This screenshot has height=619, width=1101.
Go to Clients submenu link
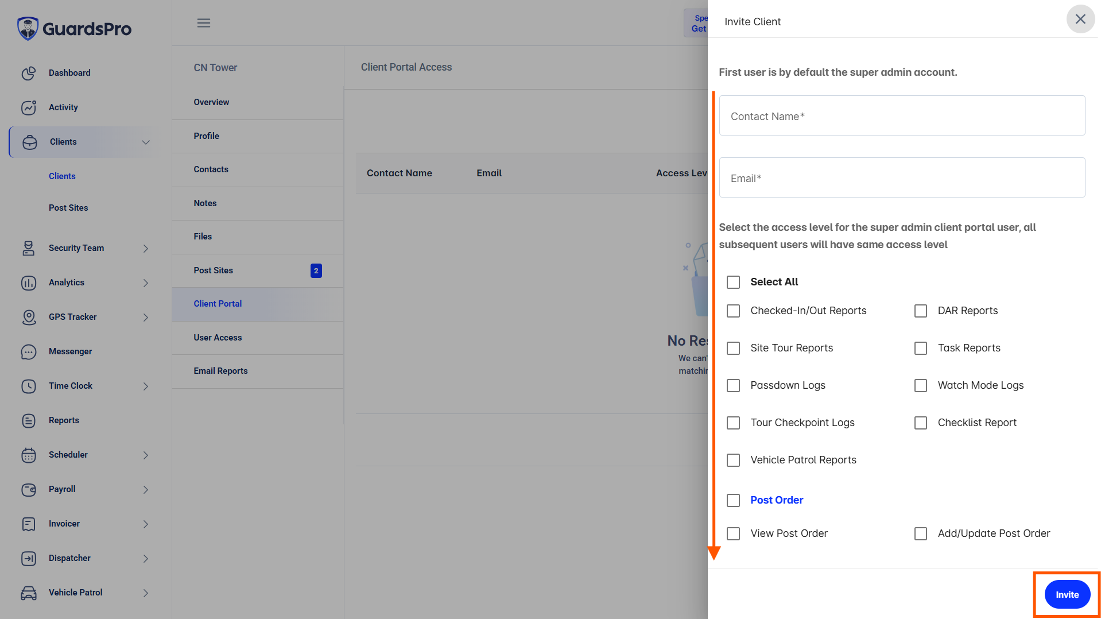[x=62, y=176]
